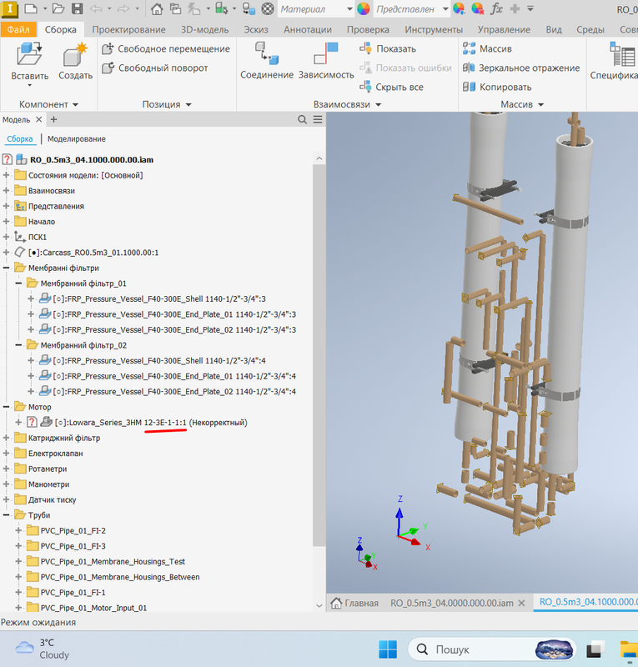Select the Инструменты ribbon tab

click(434, 29)
